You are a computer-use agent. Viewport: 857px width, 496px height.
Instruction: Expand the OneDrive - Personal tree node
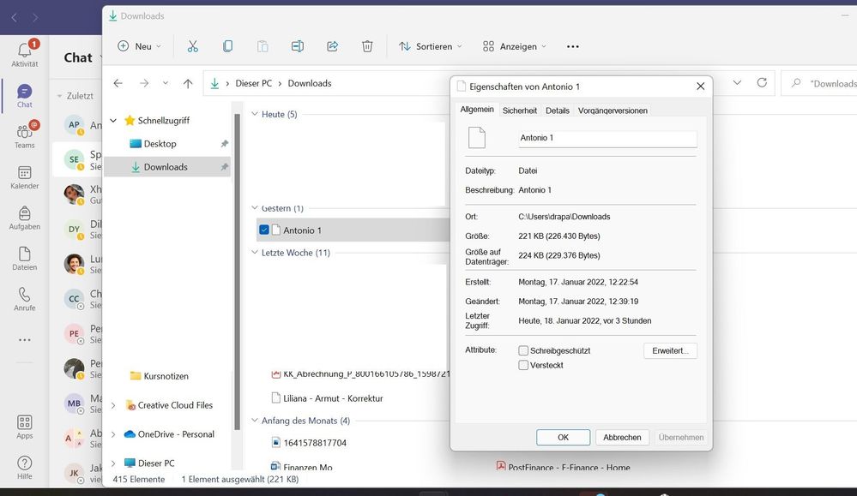tap(113, 434)
